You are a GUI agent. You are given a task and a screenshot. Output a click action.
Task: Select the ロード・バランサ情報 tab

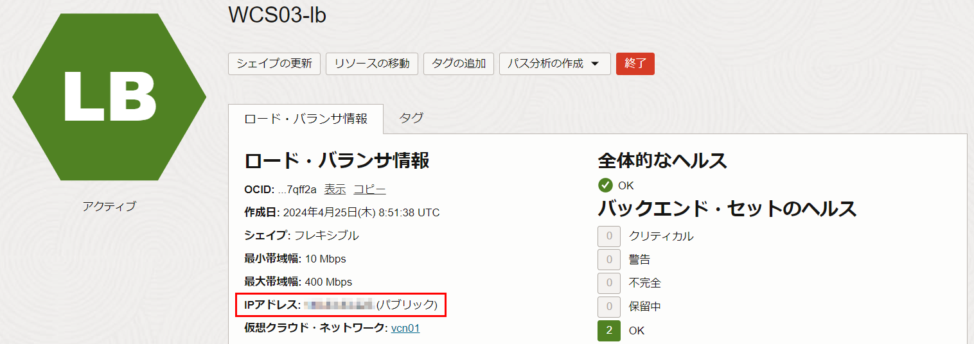tap(306, 119)
